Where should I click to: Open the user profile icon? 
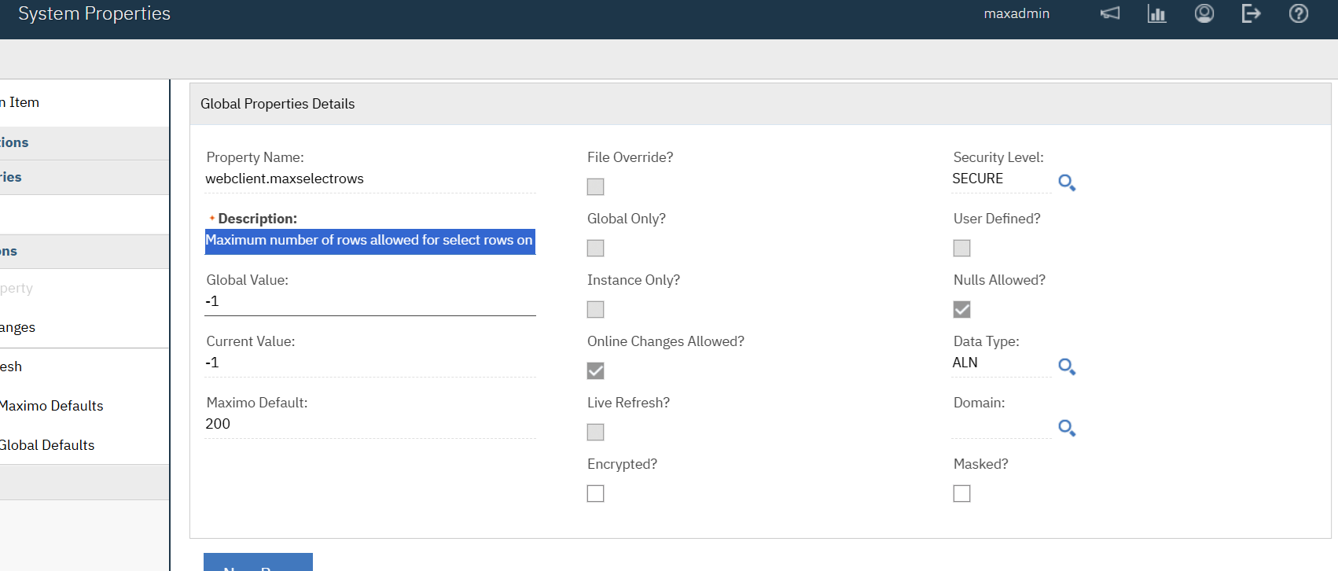pos(1204,13)
